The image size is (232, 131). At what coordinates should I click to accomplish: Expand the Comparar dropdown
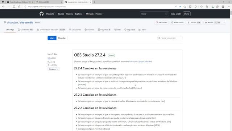tap(53, 69)
